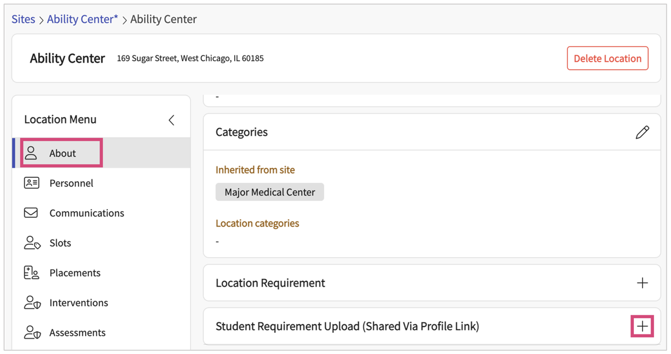Click the About person icon
Viewport: 671px width, 354px height.
(x=31, y=153)
